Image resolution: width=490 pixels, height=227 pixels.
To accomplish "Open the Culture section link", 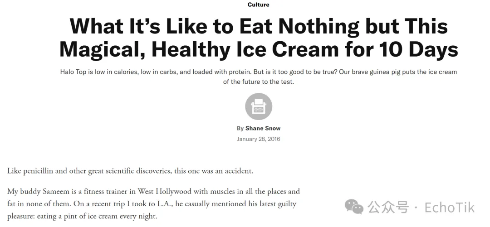I will (x=258, y=5).
